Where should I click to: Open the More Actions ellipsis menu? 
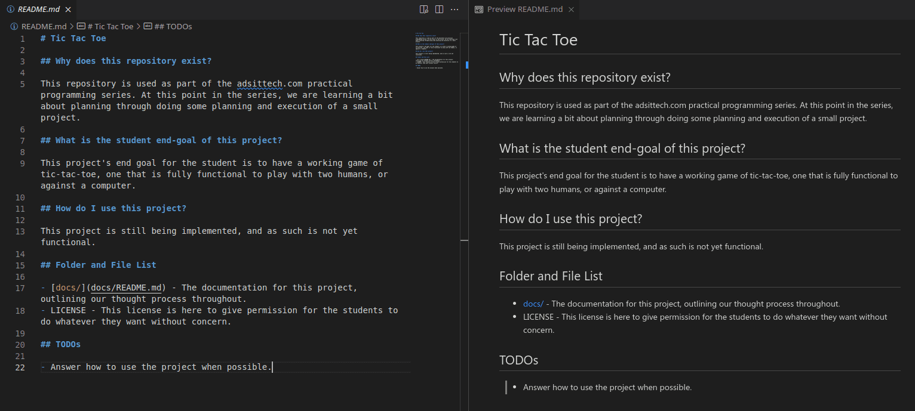click(x=455, y=9)
